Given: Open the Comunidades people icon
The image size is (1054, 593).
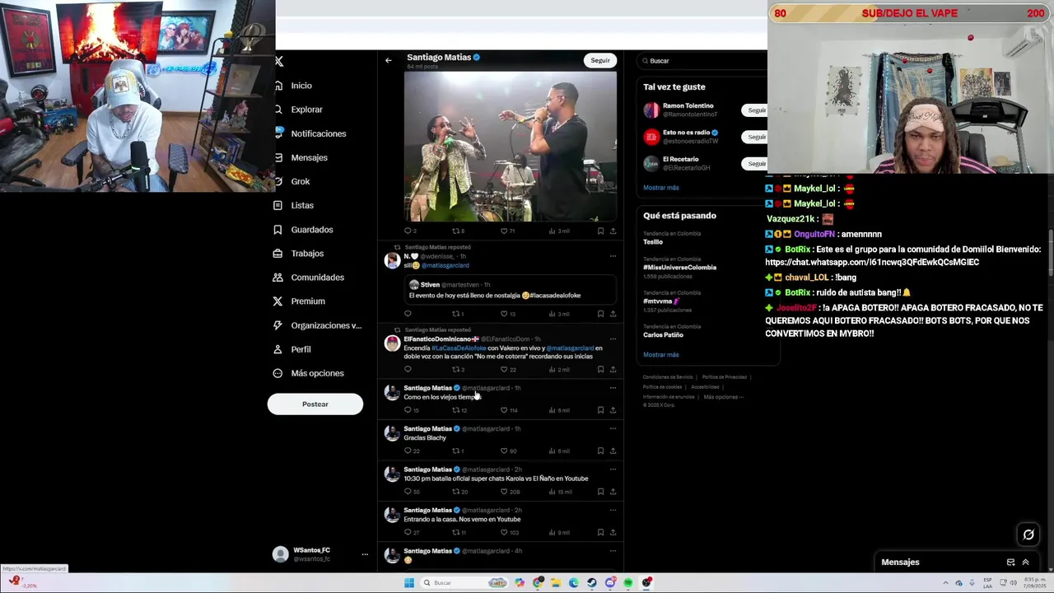Looking at the screenshot, I should point(278,278).
